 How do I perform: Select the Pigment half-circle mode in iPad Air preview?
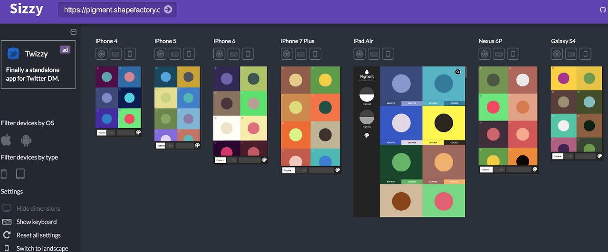click(367, 93)
